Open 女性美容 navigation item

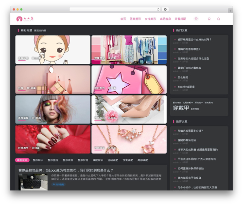150,19
